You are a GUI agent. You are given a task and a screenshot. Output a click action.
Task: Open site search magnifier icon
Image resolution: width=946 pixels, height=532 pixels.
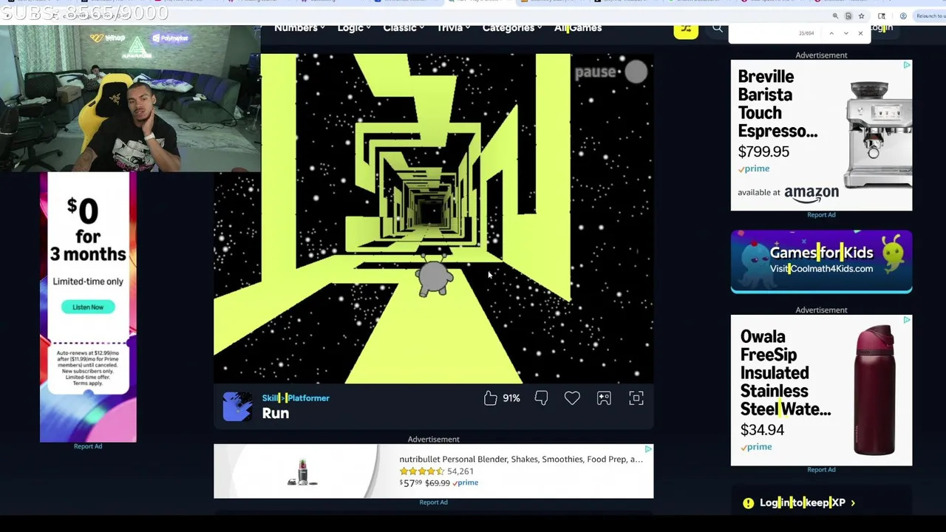717,29
